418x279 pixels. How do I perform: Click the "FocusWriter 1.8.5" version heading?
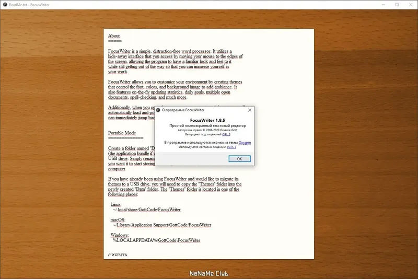click(207, 120)
